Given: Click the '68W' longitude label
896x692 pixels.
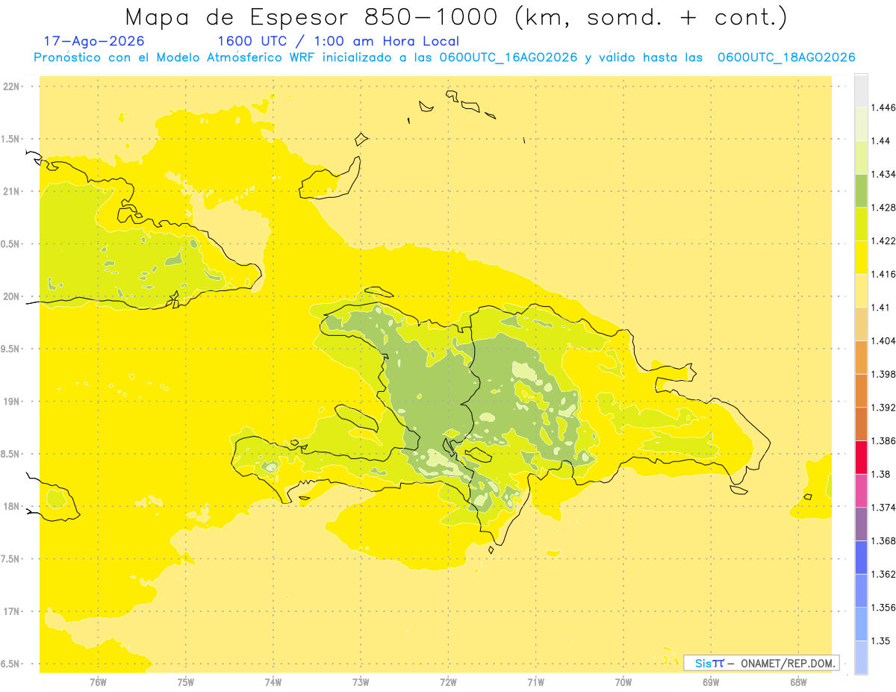Looking at the screenshot, I should pyautogui.click(x=798, y=682).
